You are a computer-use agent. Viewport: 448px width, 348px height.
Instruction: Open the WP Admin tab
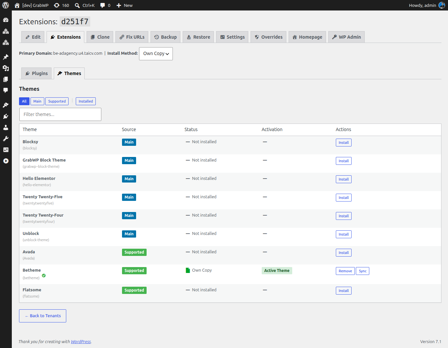(346, 37)
